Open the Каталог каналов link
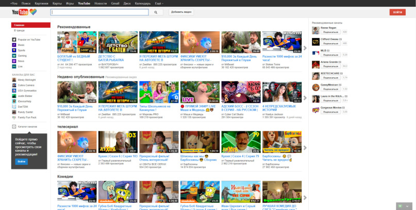The height and width of the screenshot is (210, 416). point(27,127)
